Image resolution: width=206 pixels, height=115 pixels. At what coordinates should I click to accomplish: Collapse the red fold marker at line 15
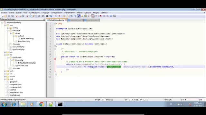[x=55, y=59]
